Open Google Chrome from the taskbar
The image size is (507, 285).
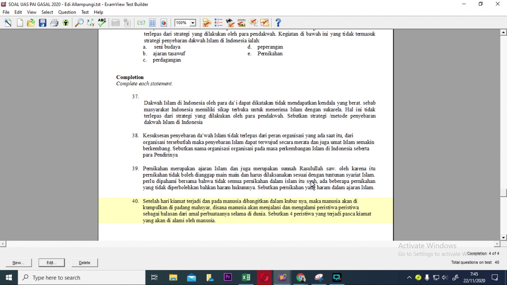point(301,277)
